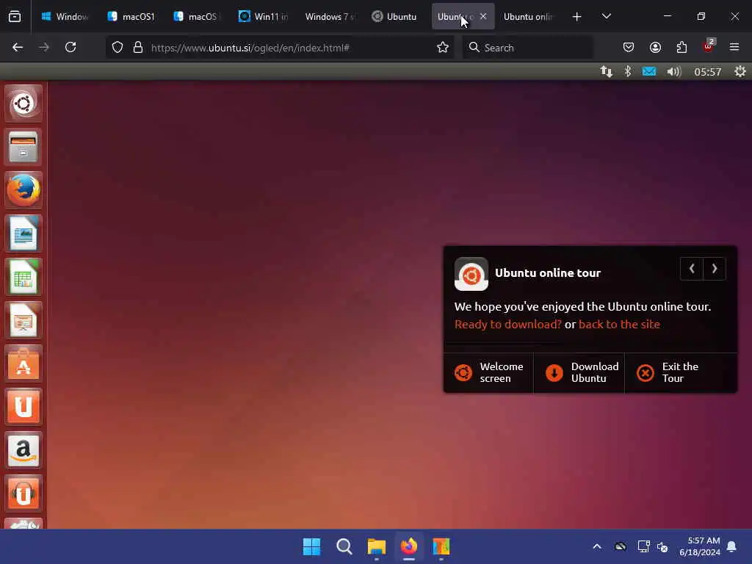Click the Exit the Tour button
The width and height of the screenshot is (752, 564).
click(x=681, y=372)
